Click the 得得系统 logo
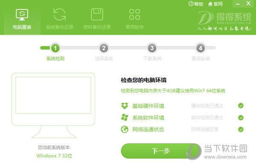The height and width of the screenshot is (168, 256). click(x=224, y=21)
